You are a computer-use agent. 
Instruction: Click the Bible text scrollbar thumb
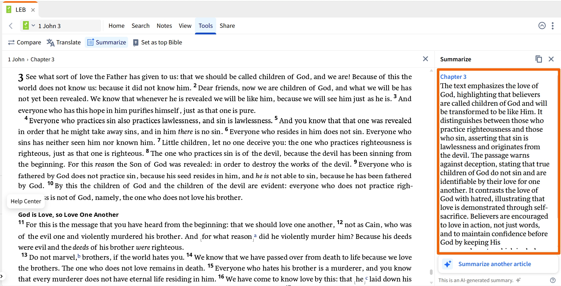431,272
